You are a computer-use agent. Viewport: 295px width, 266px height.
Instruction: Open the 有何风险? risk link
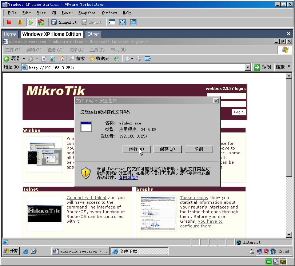(x=128, y=178)
